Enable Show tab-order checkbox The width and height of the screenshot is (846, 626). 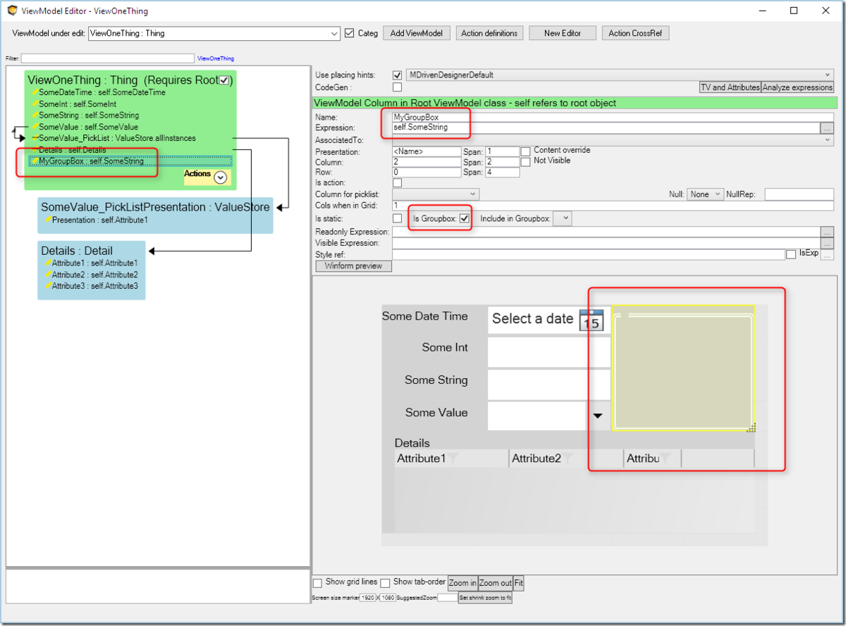[385, 583]
